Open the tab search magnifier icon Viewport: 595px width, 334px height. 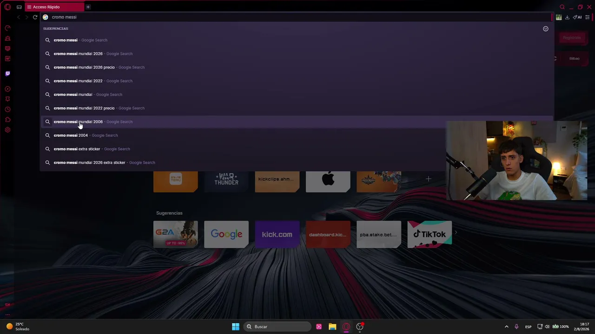562,7
